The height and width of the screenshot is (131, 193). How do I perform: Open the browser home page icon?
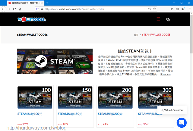20,9
